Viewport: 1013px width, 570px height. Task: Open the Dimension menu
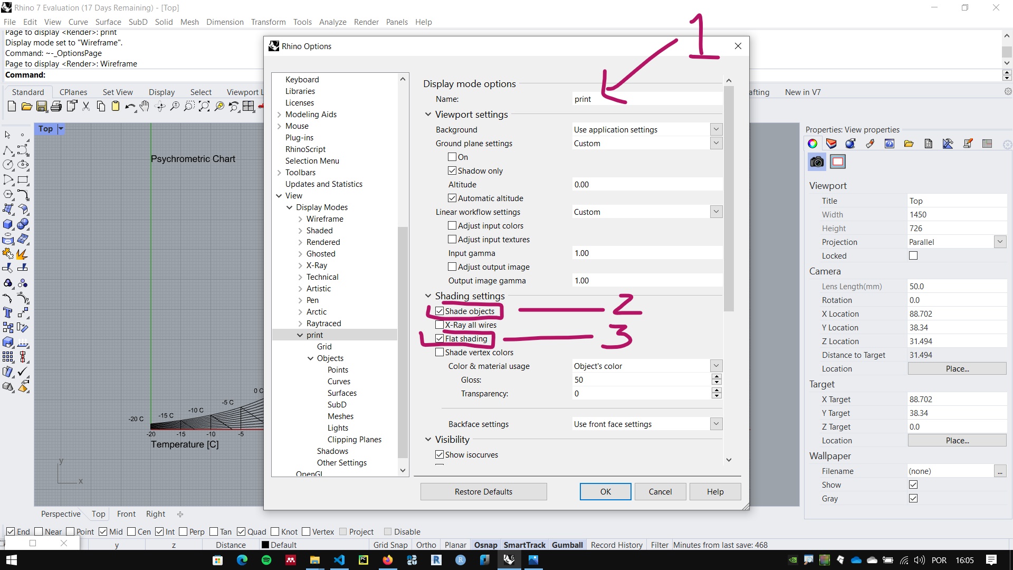pos(225,22)
